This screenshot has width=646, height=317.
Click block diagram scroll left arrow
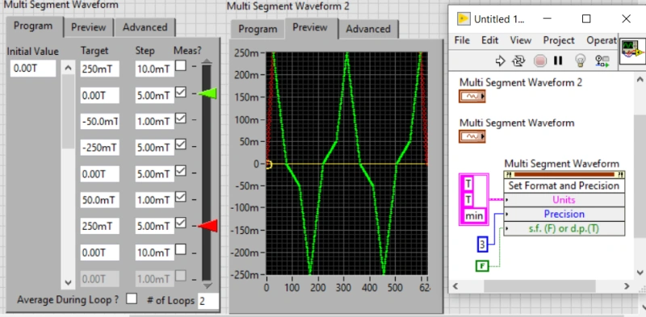click(455, 286)
